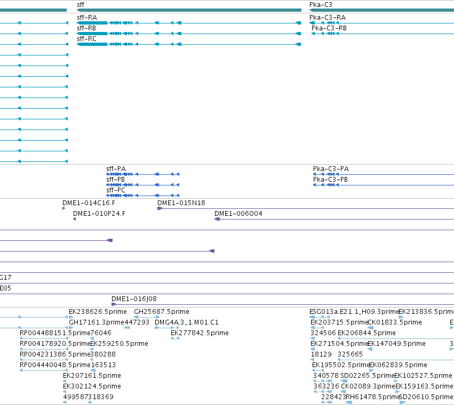Click the EK203715.5prime EST label

point(339,322)
